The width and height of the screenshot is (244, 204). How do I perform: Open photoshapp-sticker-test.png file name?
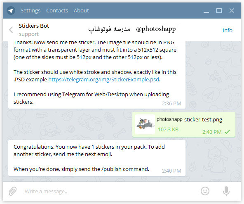point(189,120)
